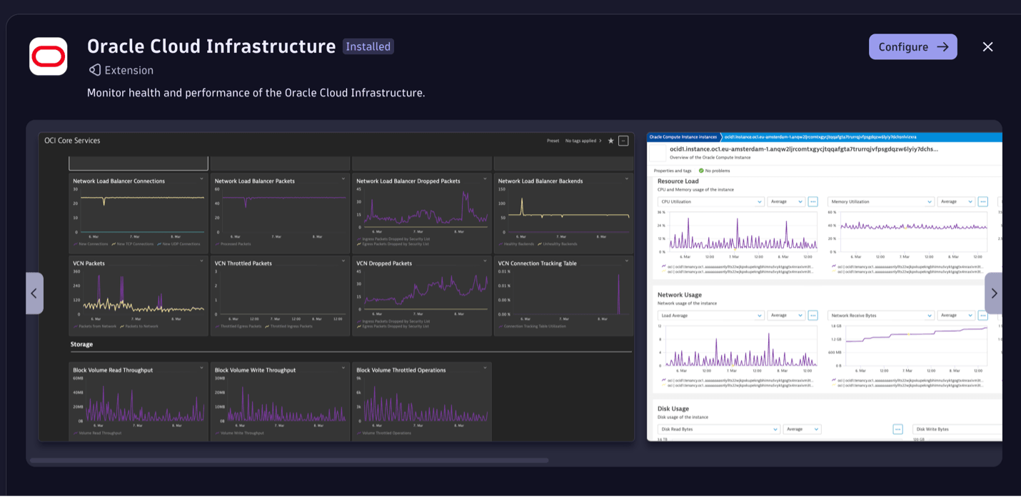
Task: Click the 'Oracle Cloud Infrastructure' title text
Action: (211, 46)
